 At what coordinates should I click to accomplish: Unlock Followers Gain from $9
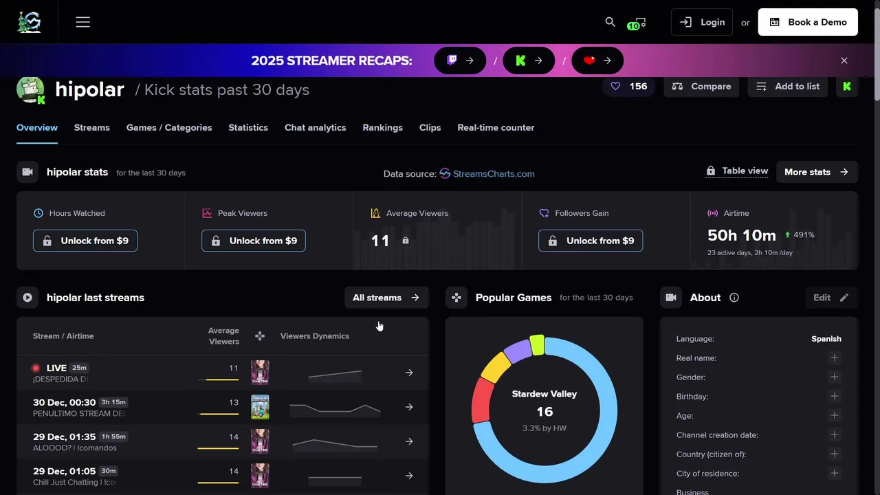click(591, 241)
